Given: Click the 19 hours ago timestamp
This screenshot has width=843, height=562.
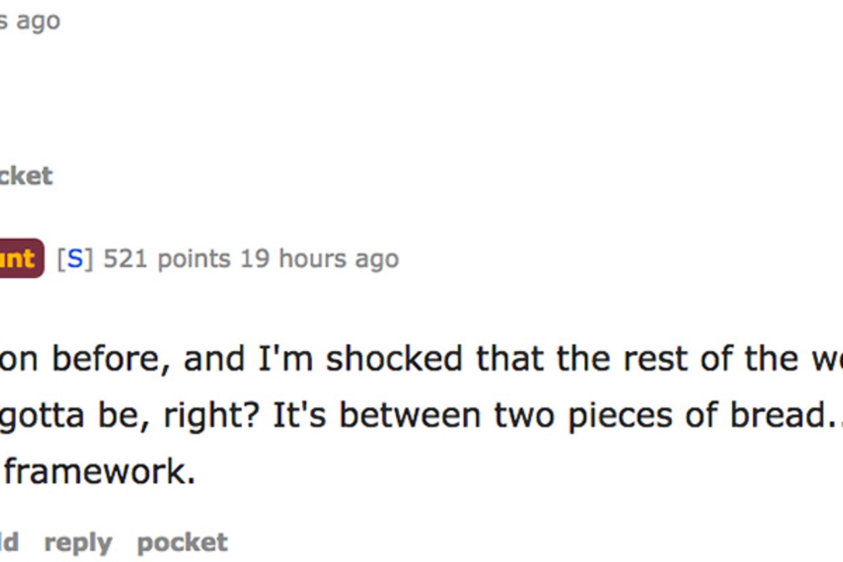Looking at the screenshot, I should (319, 259).
